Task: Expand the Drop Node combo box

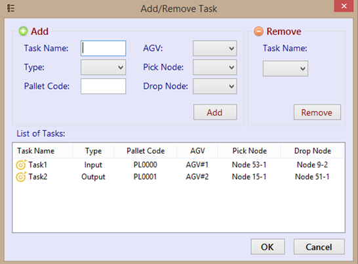Action: pos(214,86)
